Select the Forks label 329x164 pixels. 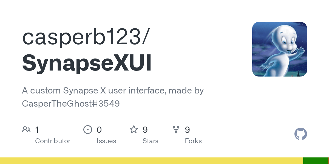click(x=193, y=141)
